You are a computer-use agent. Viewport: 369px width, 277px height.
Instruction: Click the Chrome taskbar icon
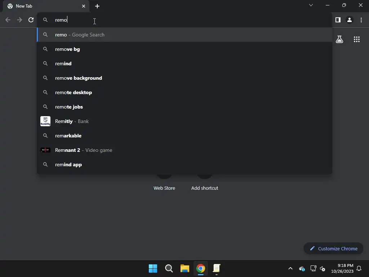[200, 268]
